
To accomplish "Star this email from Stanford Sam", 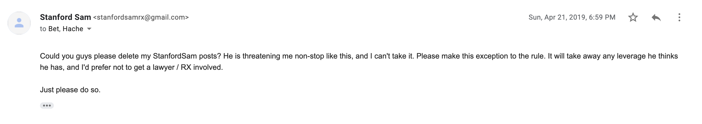I will point(633,18).
